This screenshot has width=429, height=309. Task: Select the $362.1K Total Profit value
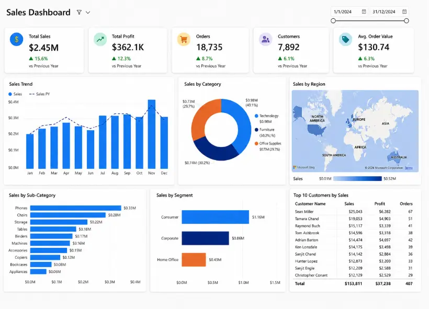(128, 47)
